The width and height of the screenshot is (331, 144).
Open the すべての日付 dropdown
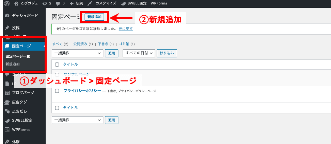[139, 53]
